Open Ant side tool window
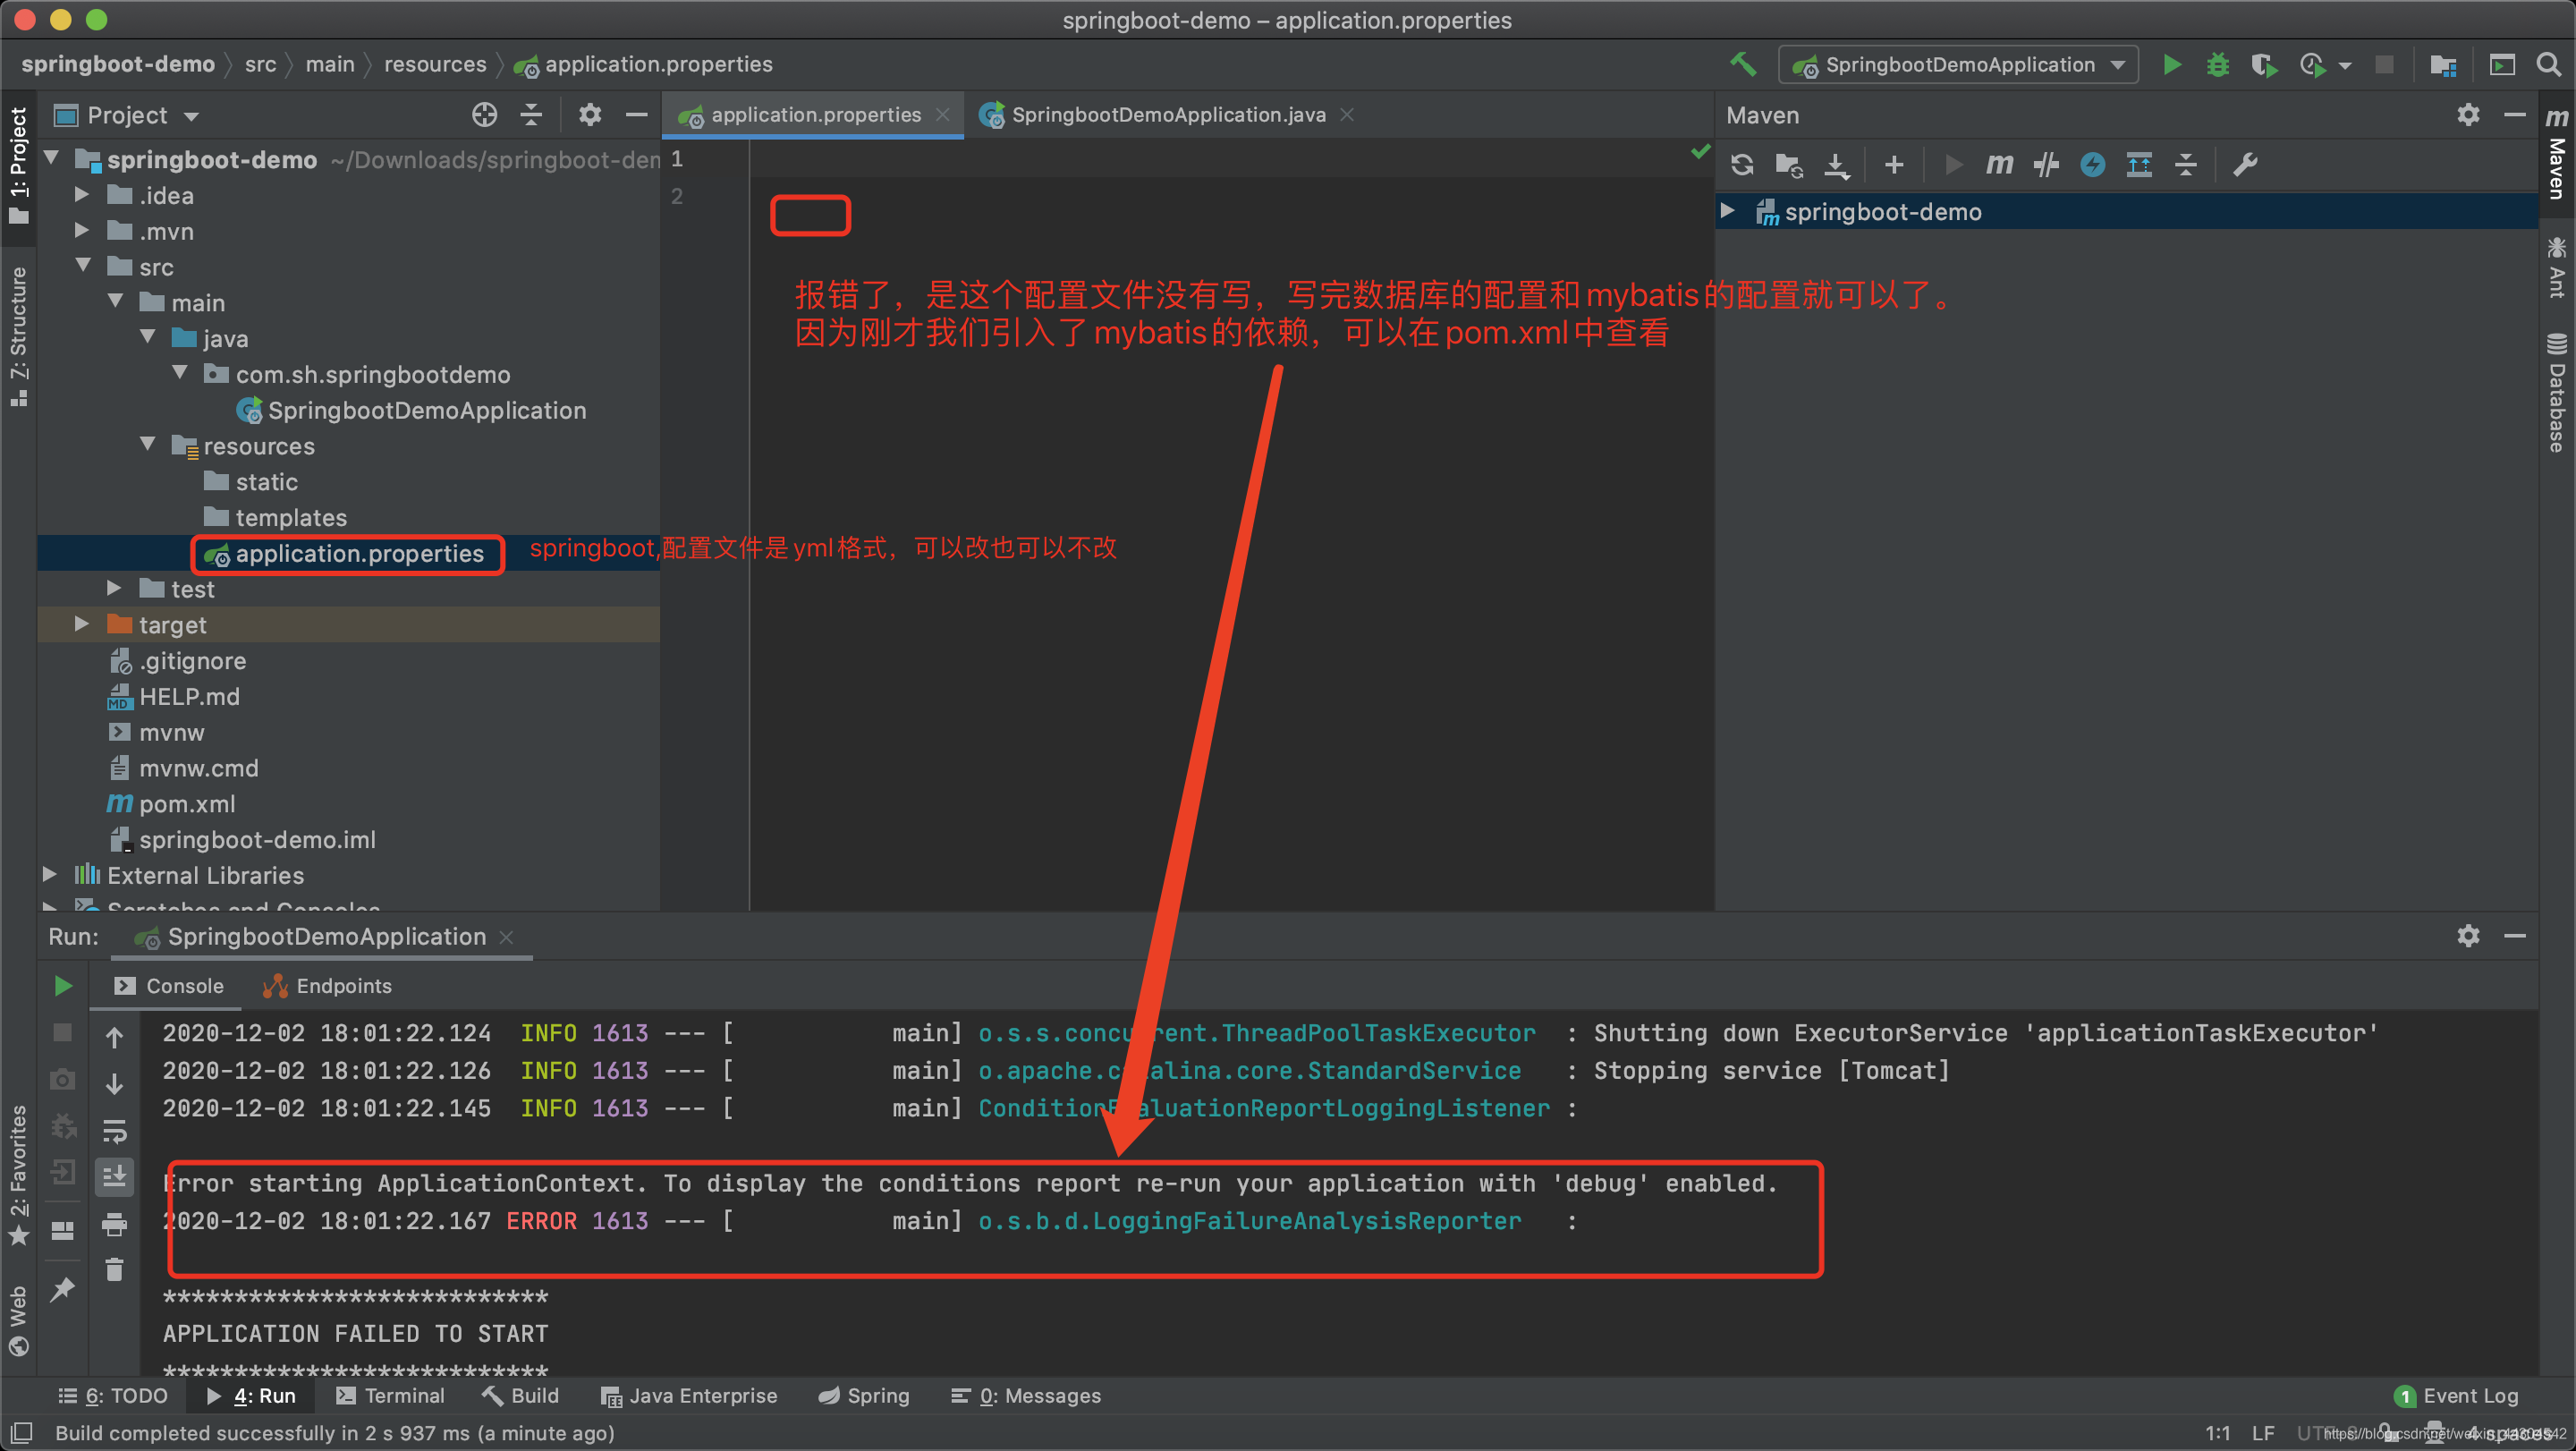This screenshot has height=1451, width=2576. coord(2556,268)
